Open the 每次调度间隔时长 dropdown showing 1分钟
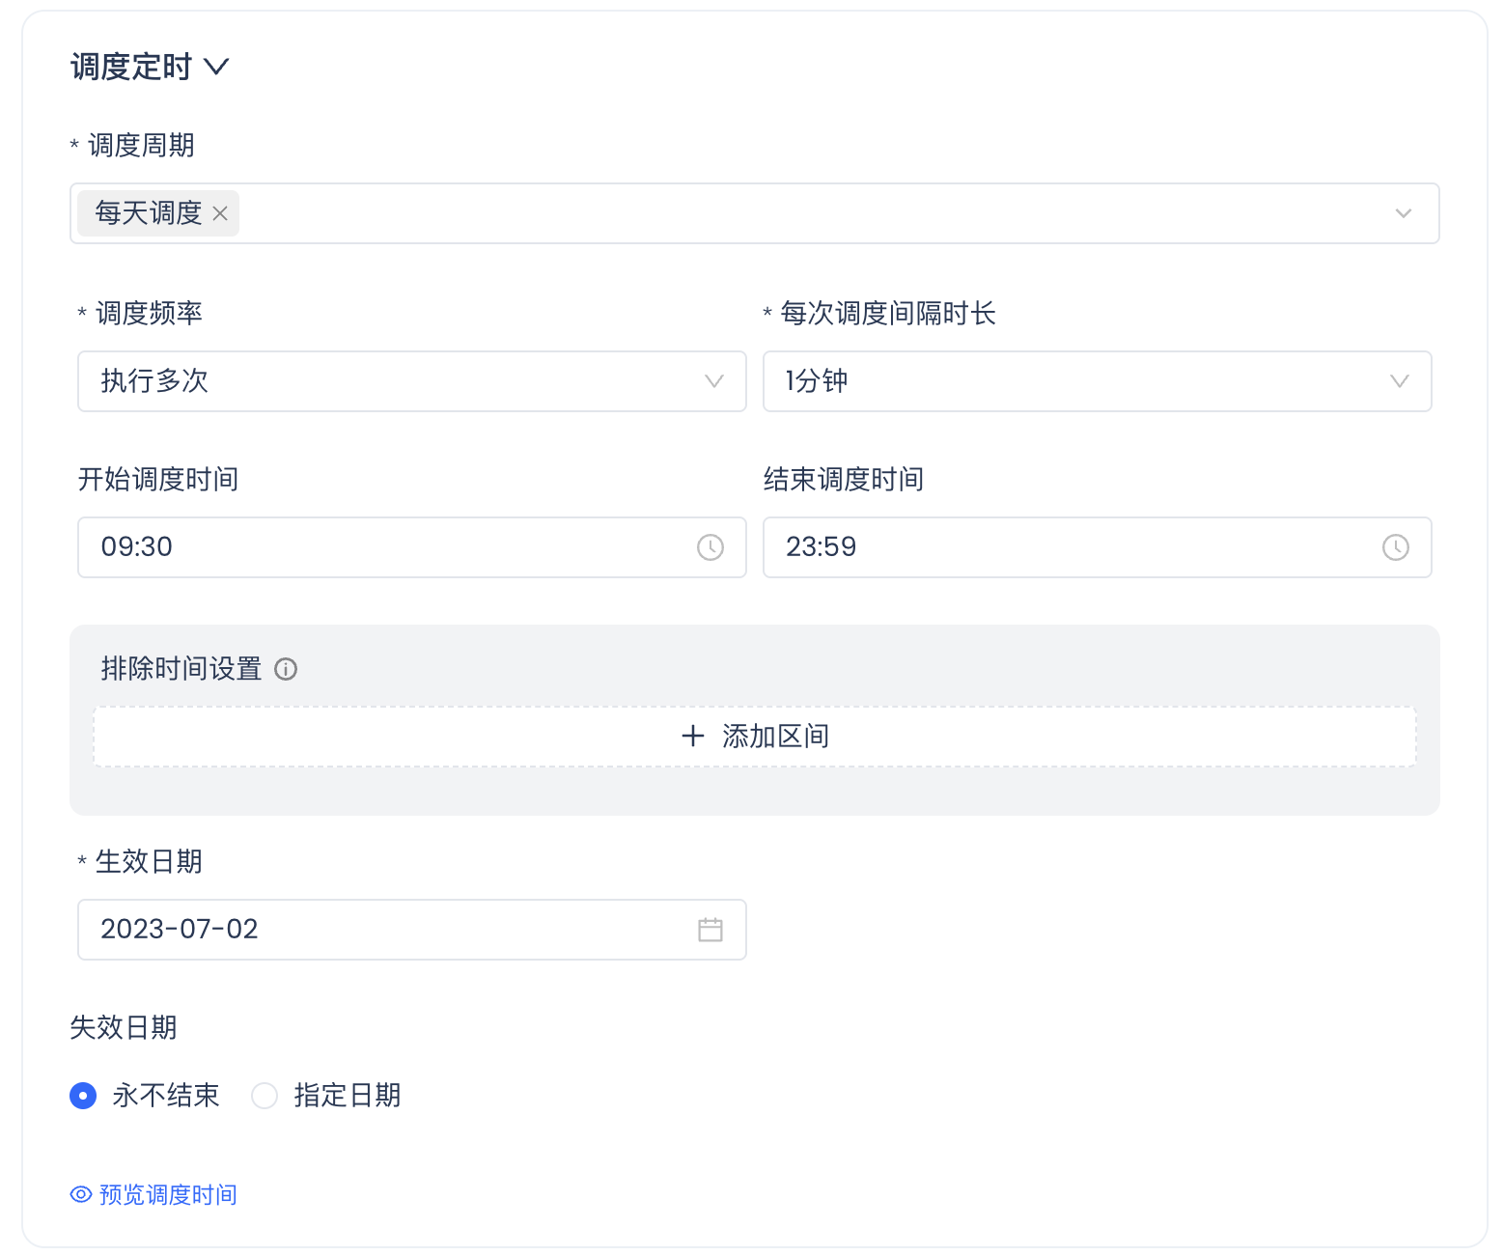Image resolution: width=1504 pixels, height=1255 pixels. (1097, 381)
